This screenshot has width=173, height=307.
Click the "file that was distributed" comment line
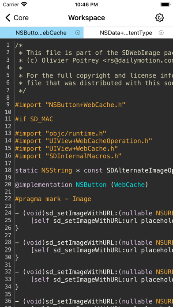click(x=96, y=83)
